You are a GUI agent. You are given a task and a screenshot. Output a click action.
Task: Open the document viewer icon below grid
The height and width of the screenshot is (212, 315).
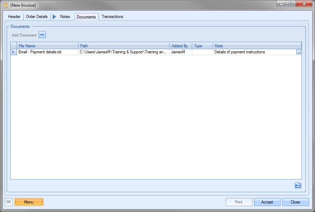coord(298,185)
